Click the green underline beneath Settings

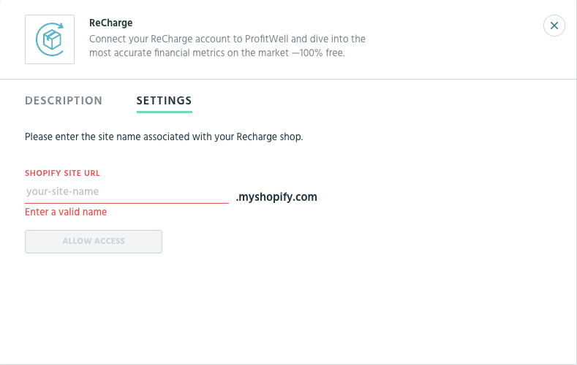pos(164,112)
